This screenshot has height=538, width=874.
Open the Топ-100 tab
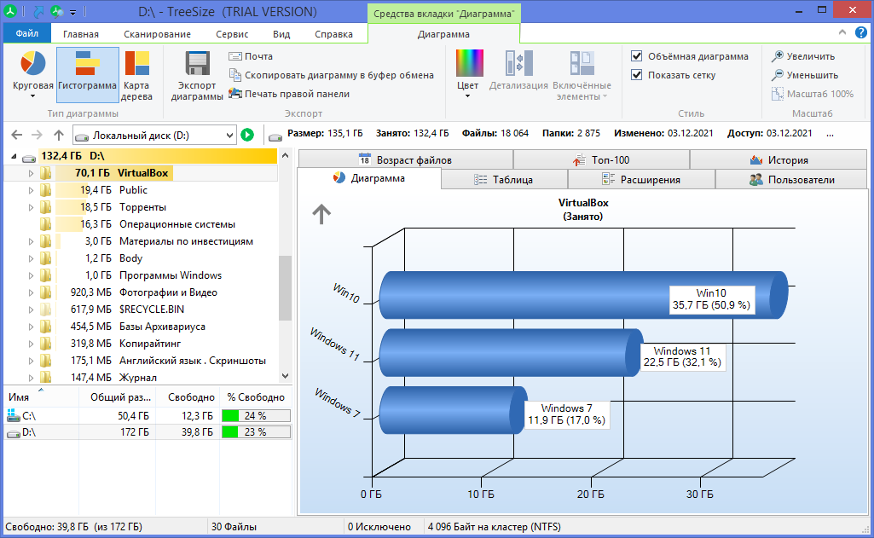[x=601, y=160]
